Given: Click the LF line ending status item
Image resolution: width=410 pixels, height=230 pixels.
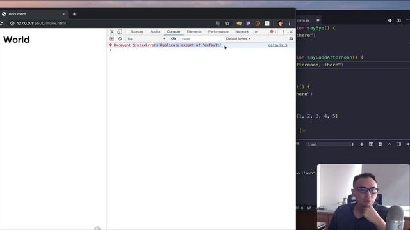Looking at the screenshot, I should [x=309, y=208].
